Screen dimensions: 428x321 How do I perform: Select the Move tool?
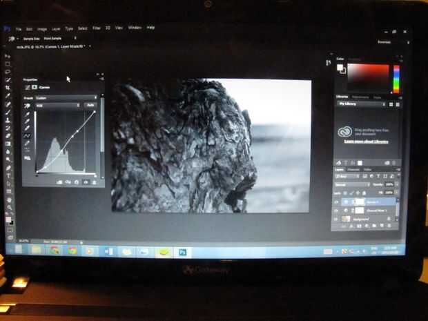click(8, 56)
